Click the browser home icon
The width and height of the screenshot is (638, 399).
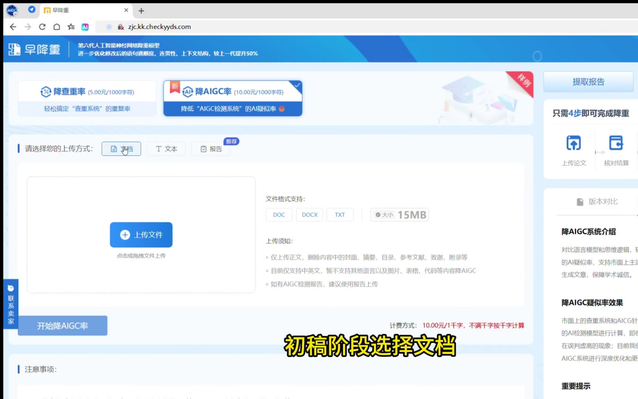pyautogui.click(x=57, y=27)
